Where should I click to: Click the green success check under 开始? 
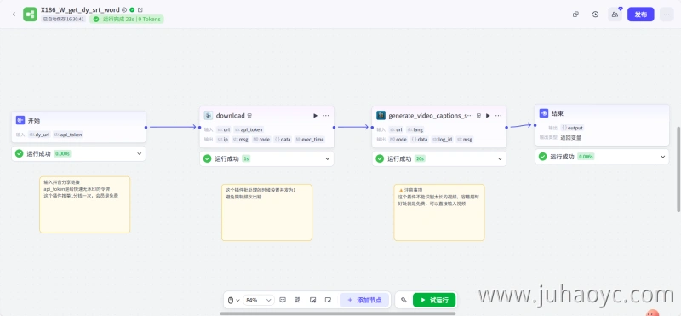coord(19,153)
